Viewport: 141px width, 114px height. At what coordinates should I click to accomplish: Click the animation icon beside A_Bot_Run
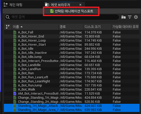tap(15, 73)
